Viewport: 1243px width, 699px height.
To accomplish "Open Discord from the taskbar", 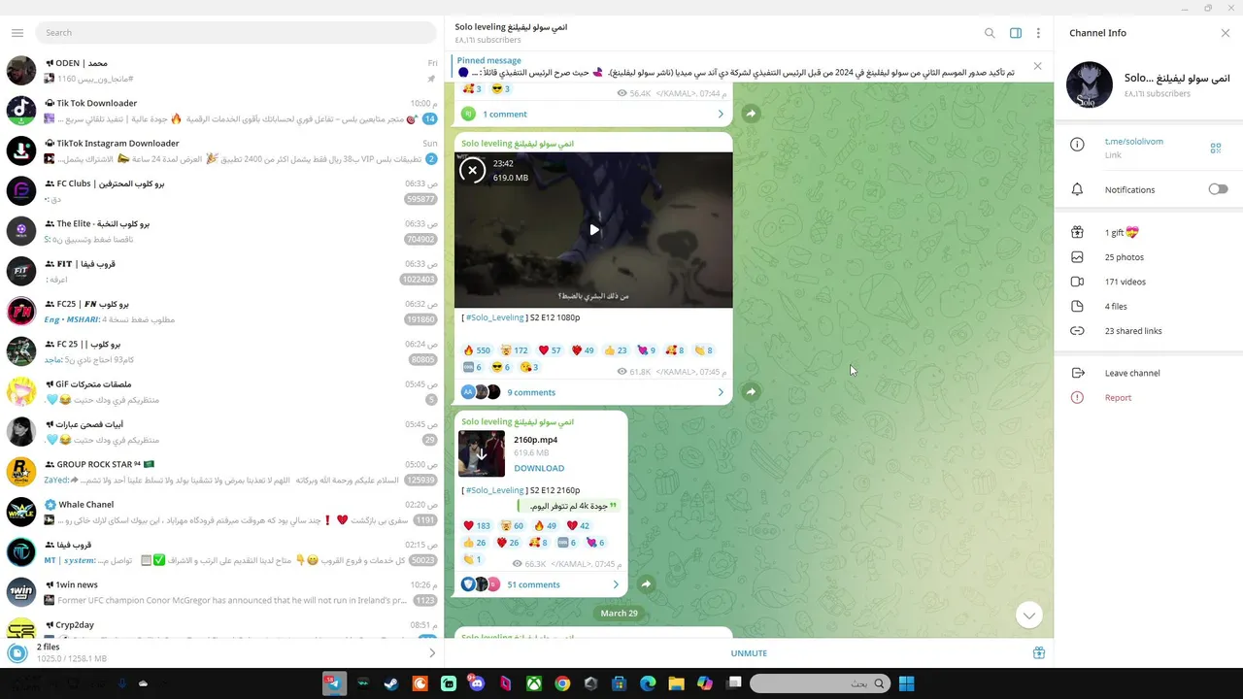I will 477,683.
